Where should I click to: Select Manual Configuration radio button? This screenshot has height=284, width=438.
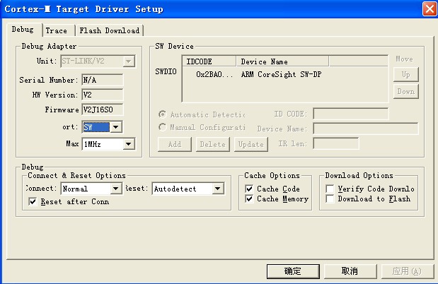162,127
